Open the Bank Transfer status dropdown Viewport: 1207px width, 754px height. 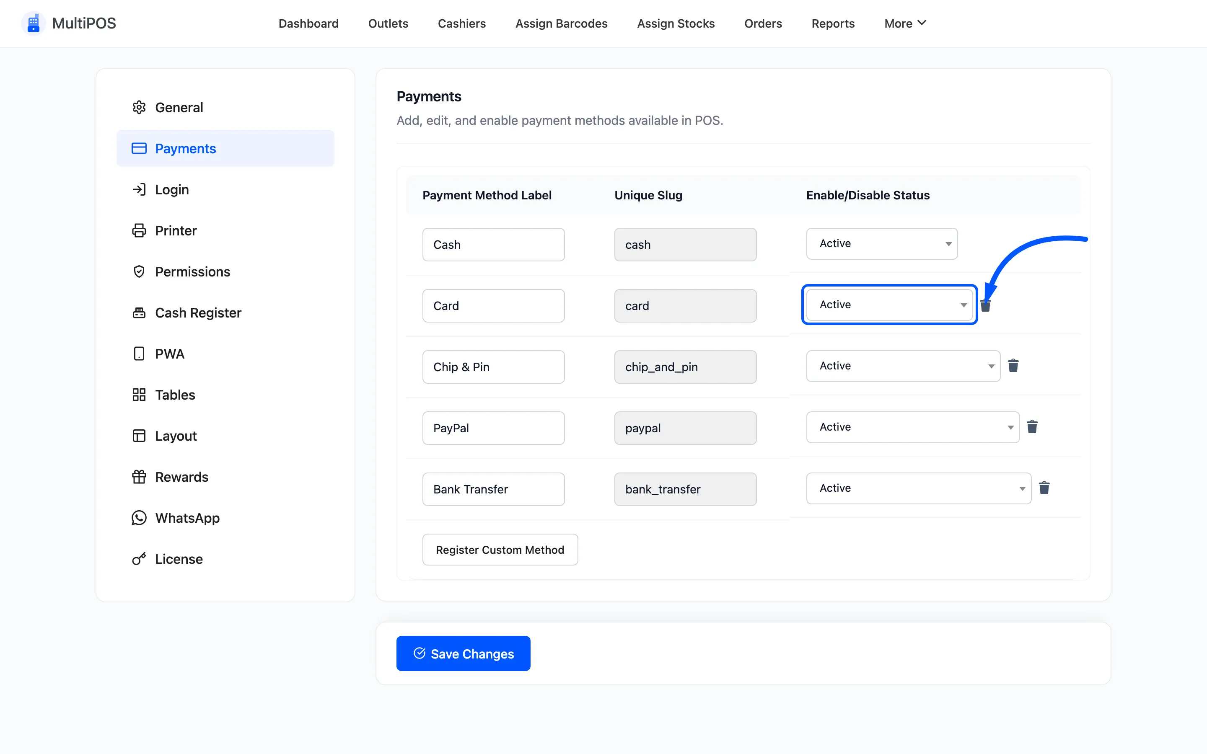coord(919,488)
